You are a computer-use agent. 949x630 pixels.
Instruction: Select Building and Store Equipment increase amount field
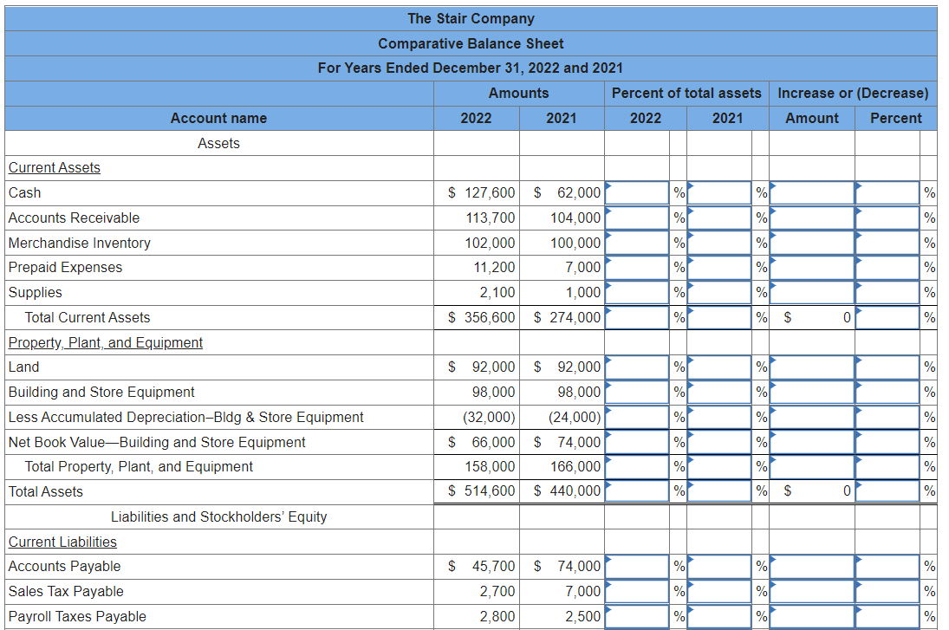tap(812, 393)
